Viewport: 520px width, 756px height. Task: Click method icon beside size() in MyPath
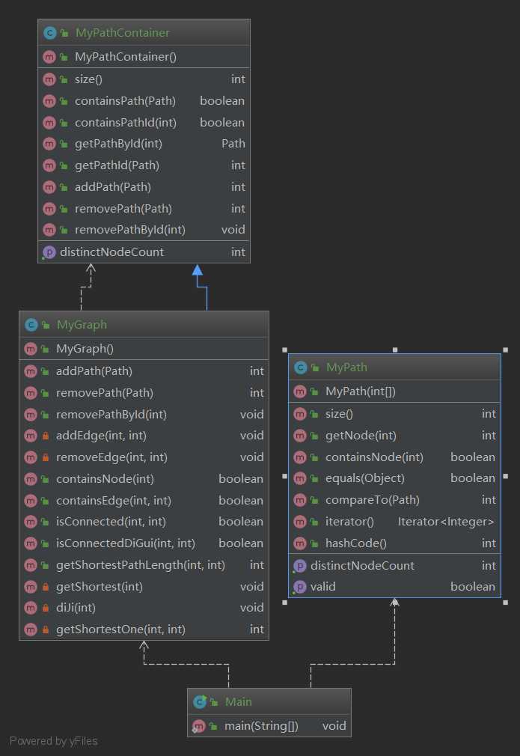[300, 414]
